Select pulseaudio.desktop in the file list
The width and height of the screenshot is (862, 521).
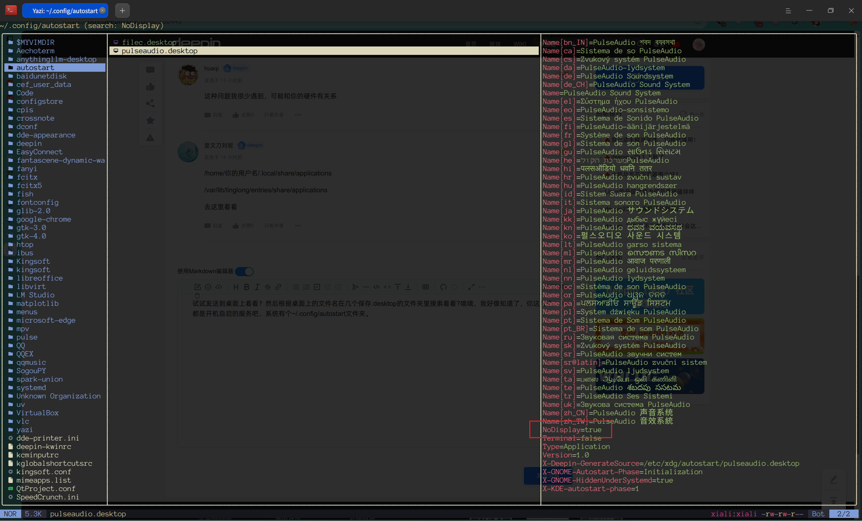click(324, 51)
